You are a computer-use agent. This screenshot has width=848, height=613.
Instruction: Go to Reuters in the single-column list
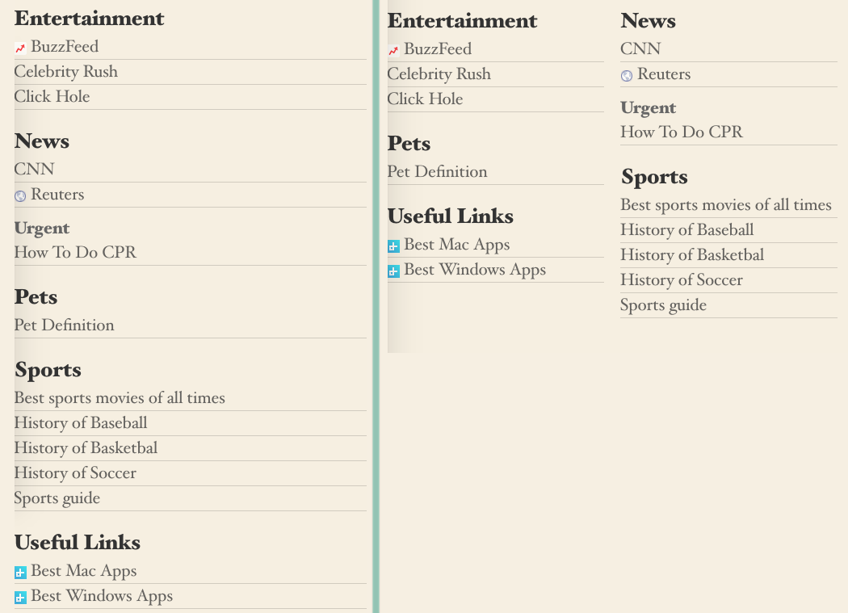tap(57, 194)
